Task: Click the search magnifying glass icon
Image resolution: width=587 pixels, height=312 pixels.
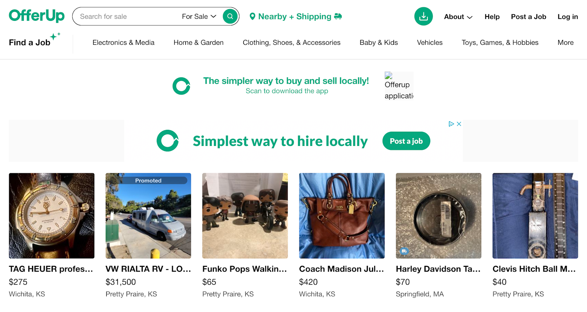Action: click(230, 16)
